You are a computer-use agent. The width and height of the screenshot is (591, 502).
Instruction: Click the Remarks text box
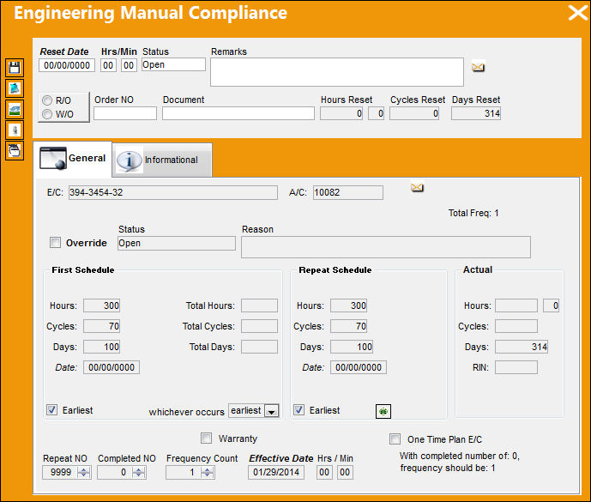point(337,72)
